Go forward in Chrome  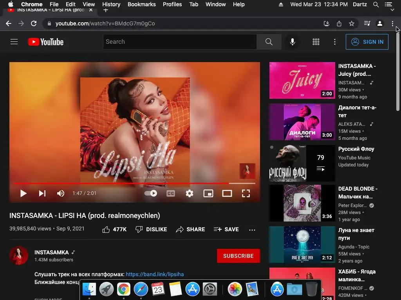[x=21, y=23]
